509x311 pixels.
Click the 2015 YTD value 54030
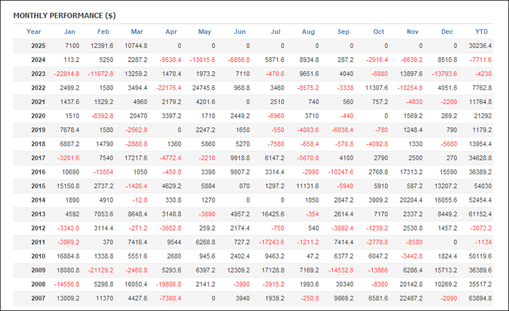point(483,186)
